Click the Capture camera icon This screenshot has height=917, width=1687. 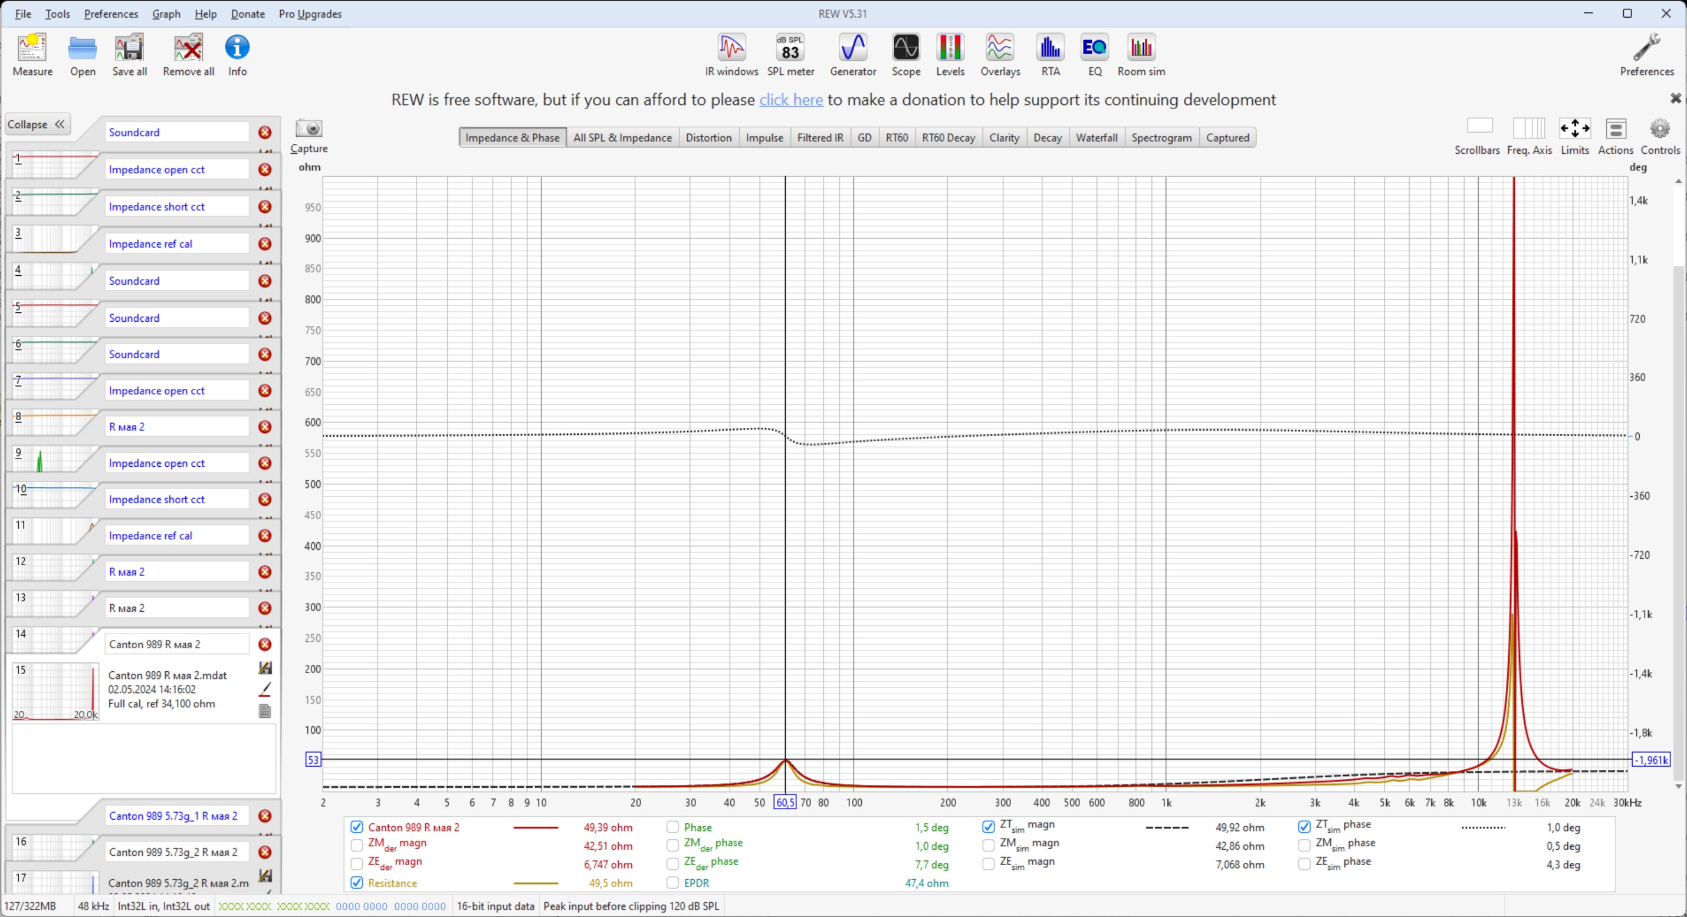308,129
